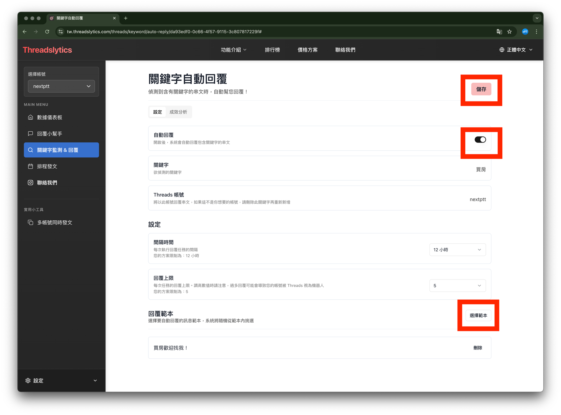Close the 關鍵字自動回覆 browser tab
Screen dimensions: 561x415
click(114, 18)
